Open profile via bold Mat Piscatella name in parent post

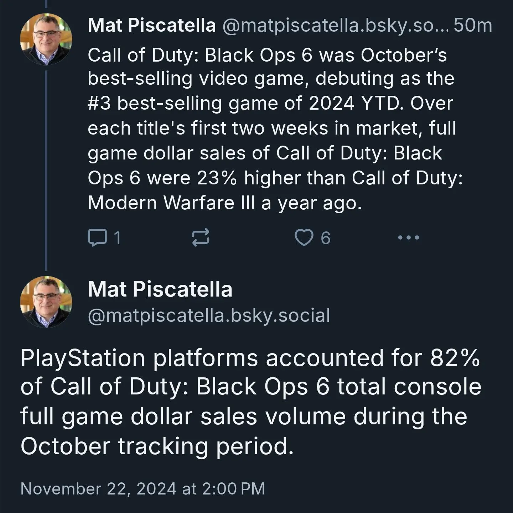pos(152,25)
